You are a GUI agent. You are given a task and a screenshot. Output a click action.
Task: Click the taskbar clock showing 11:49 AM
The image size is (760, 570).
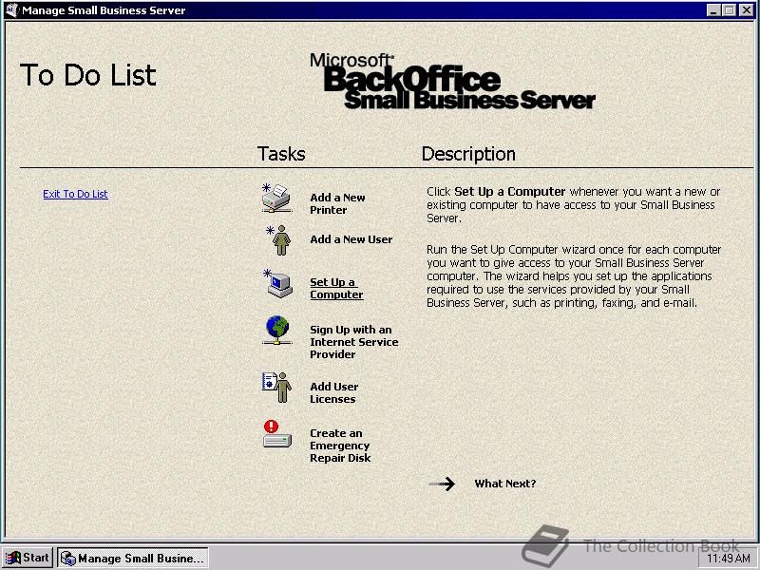[x=729, y=559]
